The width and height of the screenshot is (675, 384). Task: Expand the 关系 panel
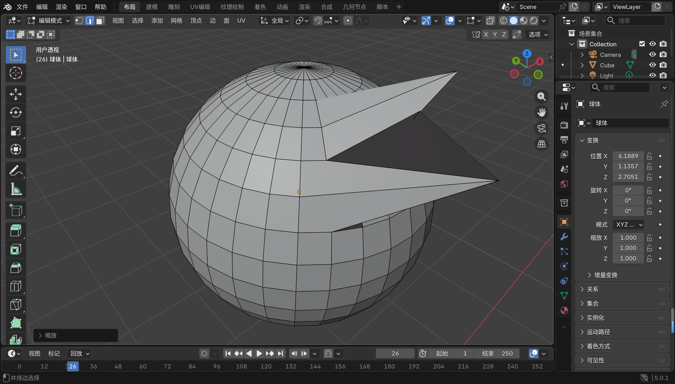pos(592,289)
